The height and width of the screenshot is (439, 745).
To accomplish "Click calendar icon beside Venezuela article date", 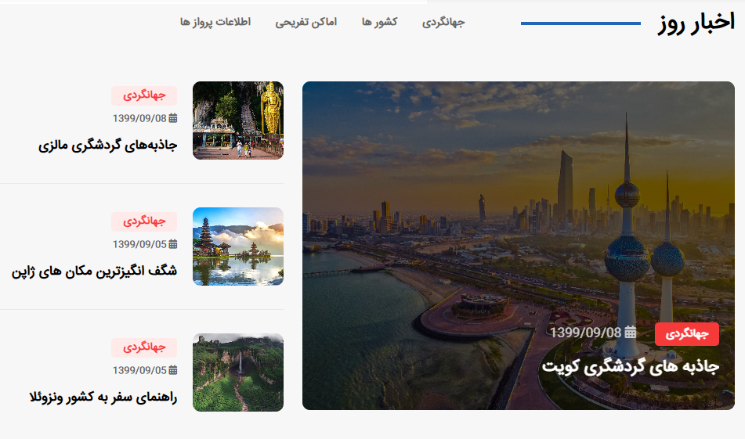I will 173,369.
